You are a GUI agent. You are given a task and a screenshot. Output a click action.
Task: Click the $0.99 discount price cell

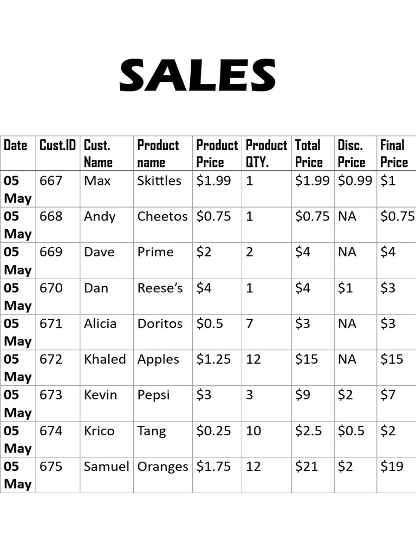pyautogui.click(x=355, y=181)
